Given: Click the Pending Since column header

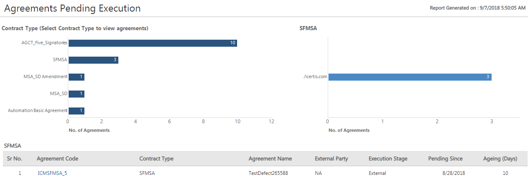Looking at the screenshot, I should 445,159.
